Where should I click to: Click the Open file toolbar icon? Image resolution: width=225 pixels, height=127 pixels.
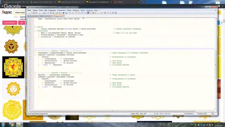(x=31, y=13)
